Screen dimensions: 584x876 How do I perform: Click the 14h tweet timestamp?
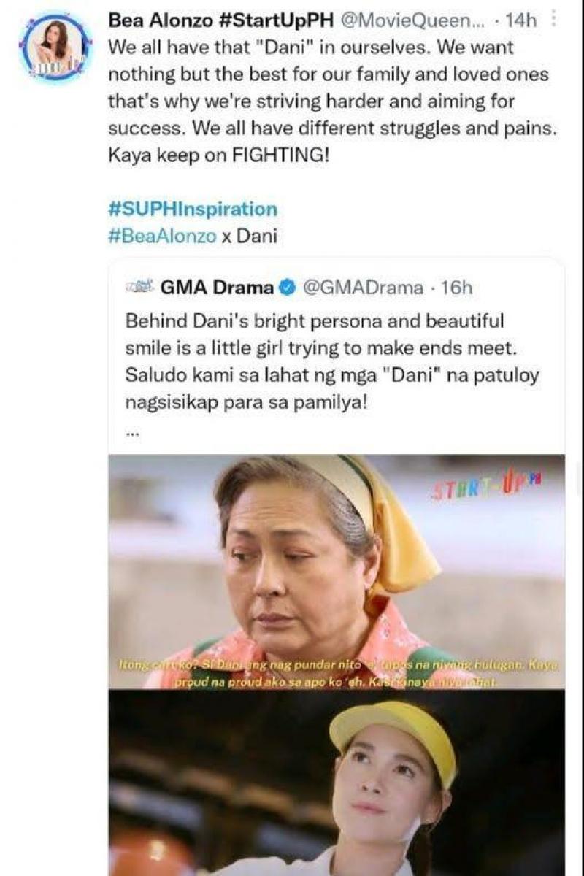[x=520, y=21]
